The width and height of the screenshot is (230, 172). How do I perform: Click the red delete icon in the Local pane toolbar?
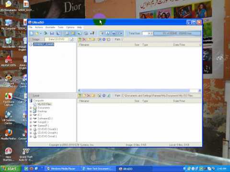coord(89,96)
